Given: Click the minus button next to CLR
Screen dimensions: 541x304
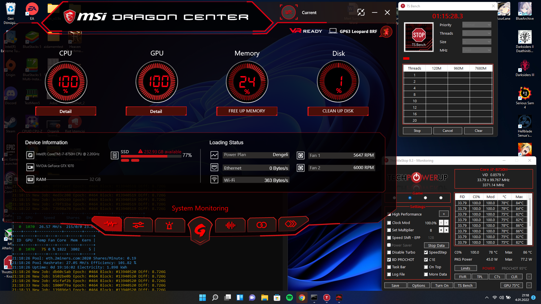Looking at the screenshot, I should (529, 277).
